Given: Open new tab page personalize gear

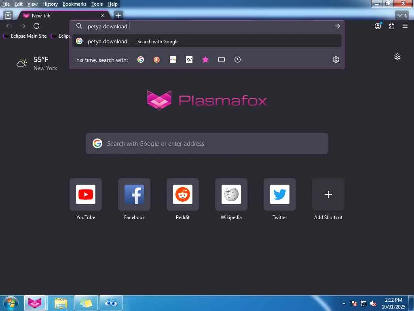Looking at the screenshot, I should point(397,57).
